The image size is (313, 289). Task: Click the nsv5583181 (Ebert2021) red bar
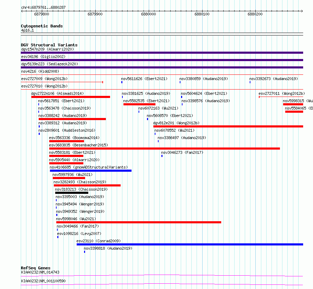tap(66, 156)
